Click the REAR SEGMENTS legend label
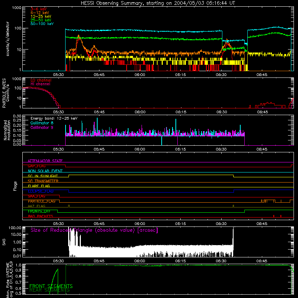The width and height of the screenshot is (298, 298). pyautogui.click(x=50, y=290)
